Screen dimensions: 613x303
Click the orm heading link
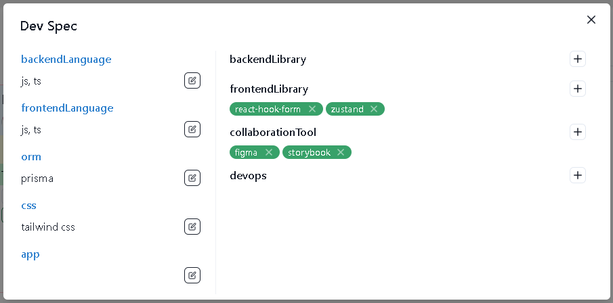tap(31, 157)
